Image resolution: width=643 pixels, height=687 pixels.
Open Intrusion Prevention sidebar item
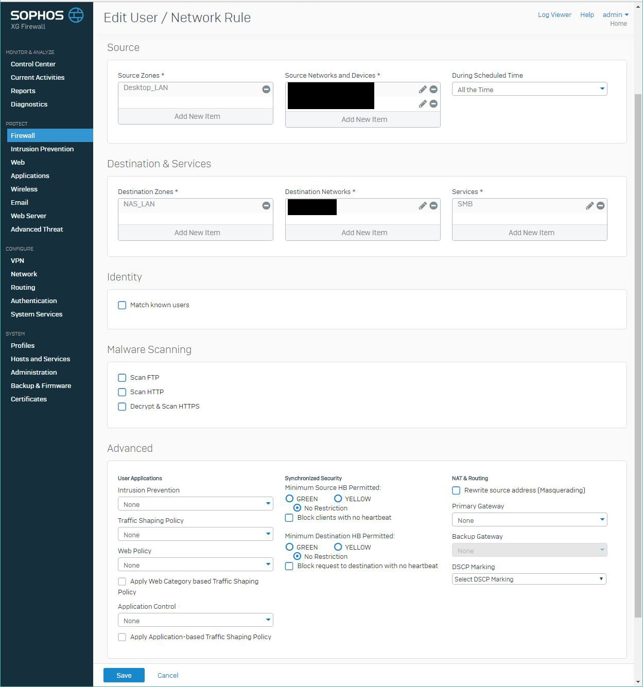click(x=42, y=149)
